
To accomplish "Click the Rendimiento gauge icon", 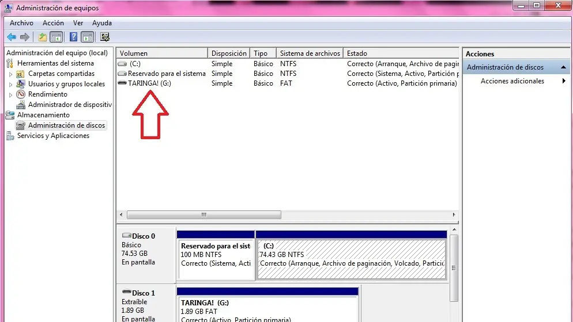I will [21, 94].
